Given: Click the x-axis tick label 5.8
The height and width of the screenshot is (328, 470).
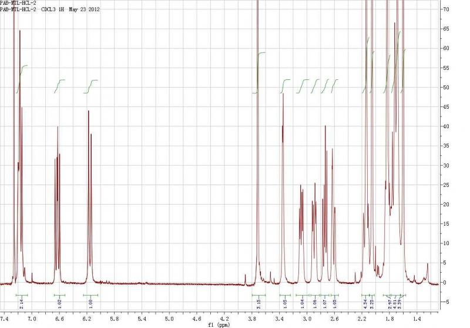Looking at the screenshot, I should 115,319.
